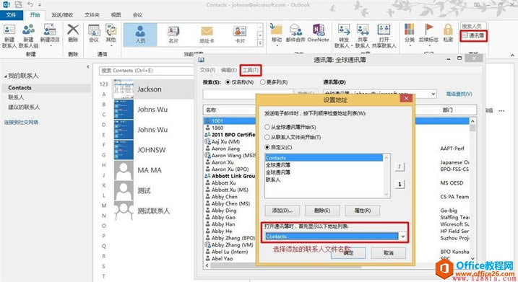Image resolution: width=518 pixels, height=282 pixels.
Task: Collapse the folder pane arrow
Action: coord(88,66)
